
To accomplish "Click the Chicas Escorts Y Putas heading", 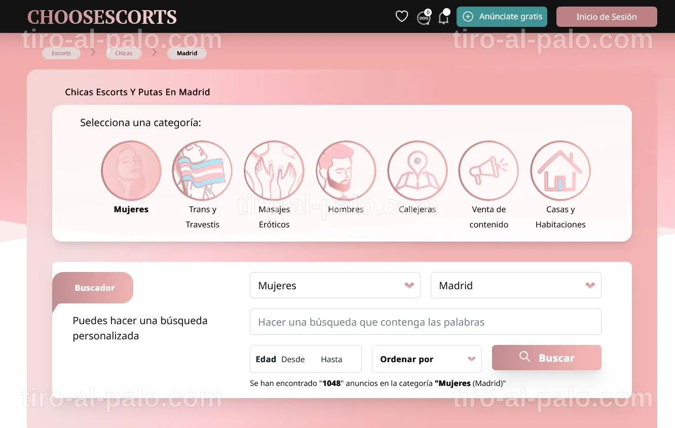I will click(137, 92).
